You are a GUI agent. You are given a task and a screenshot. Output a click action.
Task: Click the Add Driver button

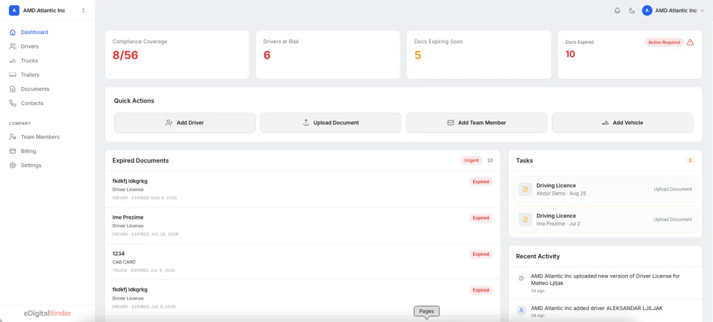pos(185,123)
